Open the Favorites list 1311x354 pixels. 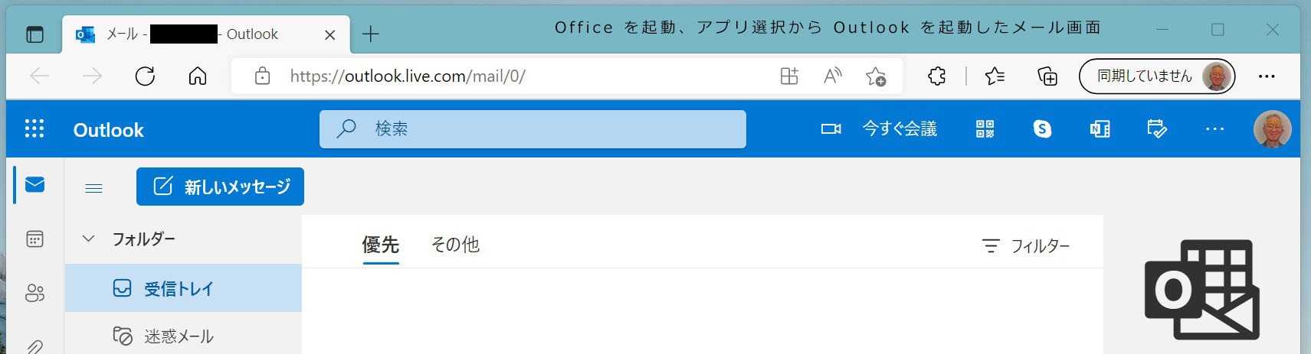pyautogui.click(x=995, y=76)
